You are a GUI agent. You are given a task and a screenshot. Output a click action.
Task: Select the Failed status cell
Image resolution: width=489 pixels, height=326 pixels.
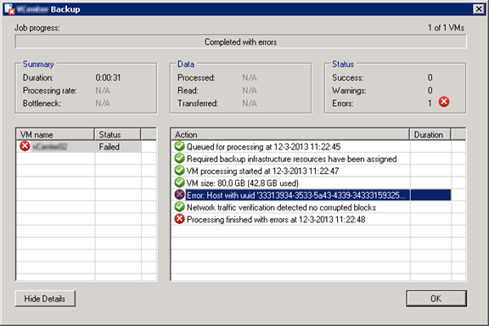click(118, 147)
